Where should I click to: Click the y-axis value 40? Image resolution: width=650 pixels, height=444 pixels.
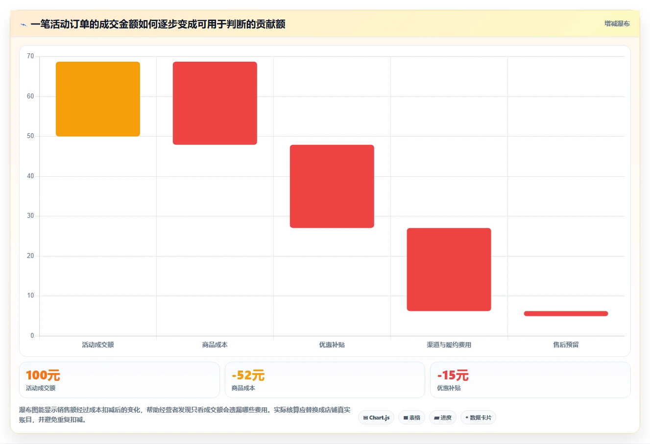tap(30, 176)
